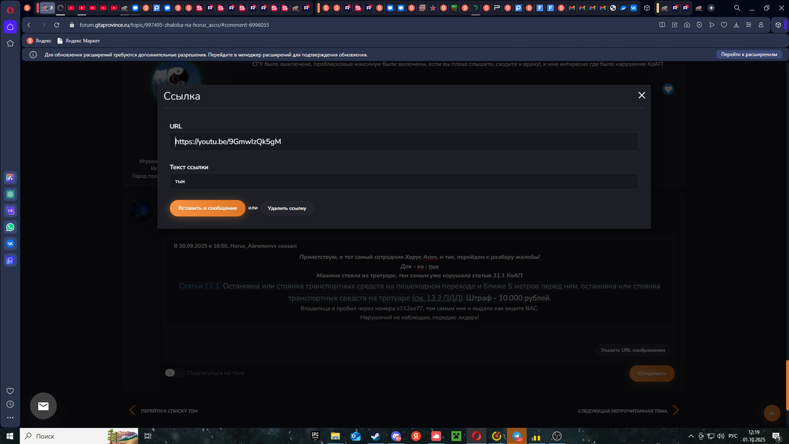
Task: Open the Яндекс Маркет bookmark
Action: [x=78, y=41]
